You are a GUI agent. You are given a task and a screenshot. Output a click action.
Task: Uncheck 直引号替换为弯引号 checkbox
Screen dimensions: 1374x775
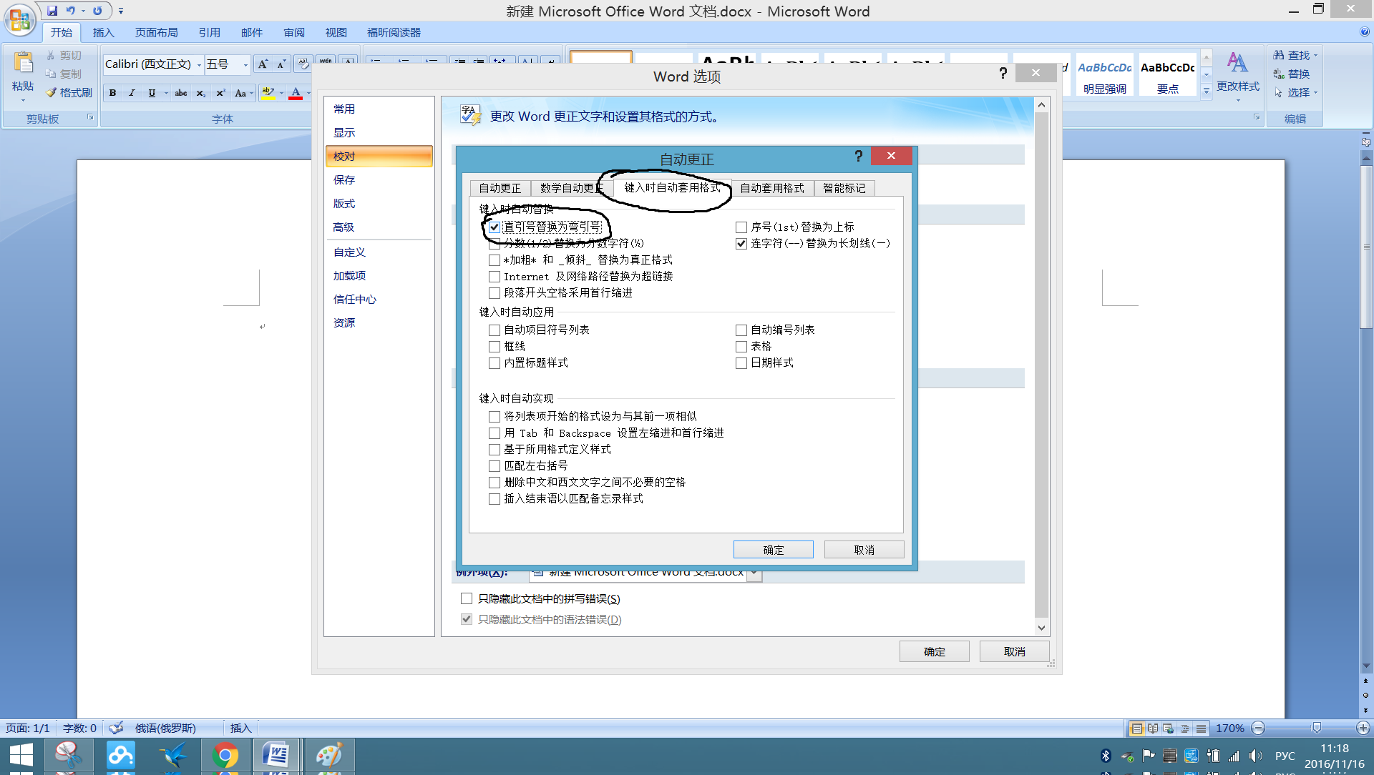pos(494,227)
